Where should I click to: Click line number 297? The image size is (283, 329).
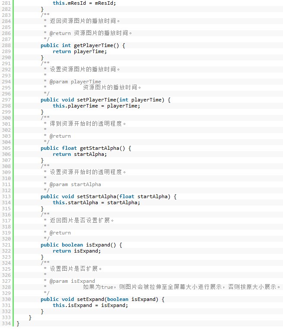click(6, 100)
